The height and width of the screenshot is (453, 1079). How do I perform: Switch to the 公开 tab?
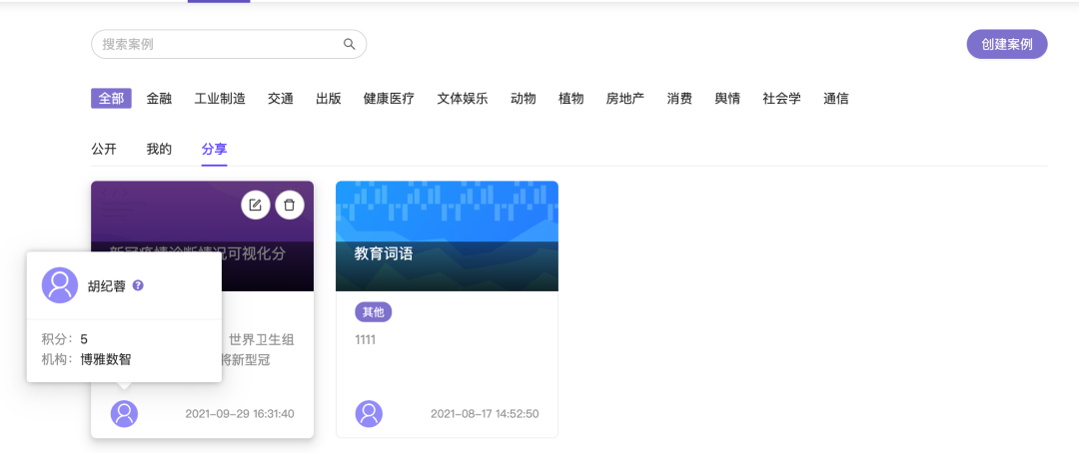point(104,149)
